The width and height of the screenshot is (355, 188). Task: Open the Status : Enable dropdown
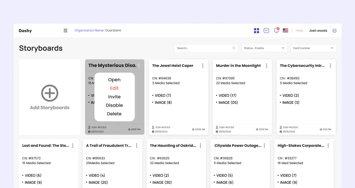264,48
